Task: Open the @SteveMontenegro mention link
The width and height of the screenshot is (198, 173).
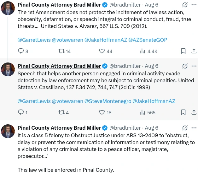Action: (108, 101)
